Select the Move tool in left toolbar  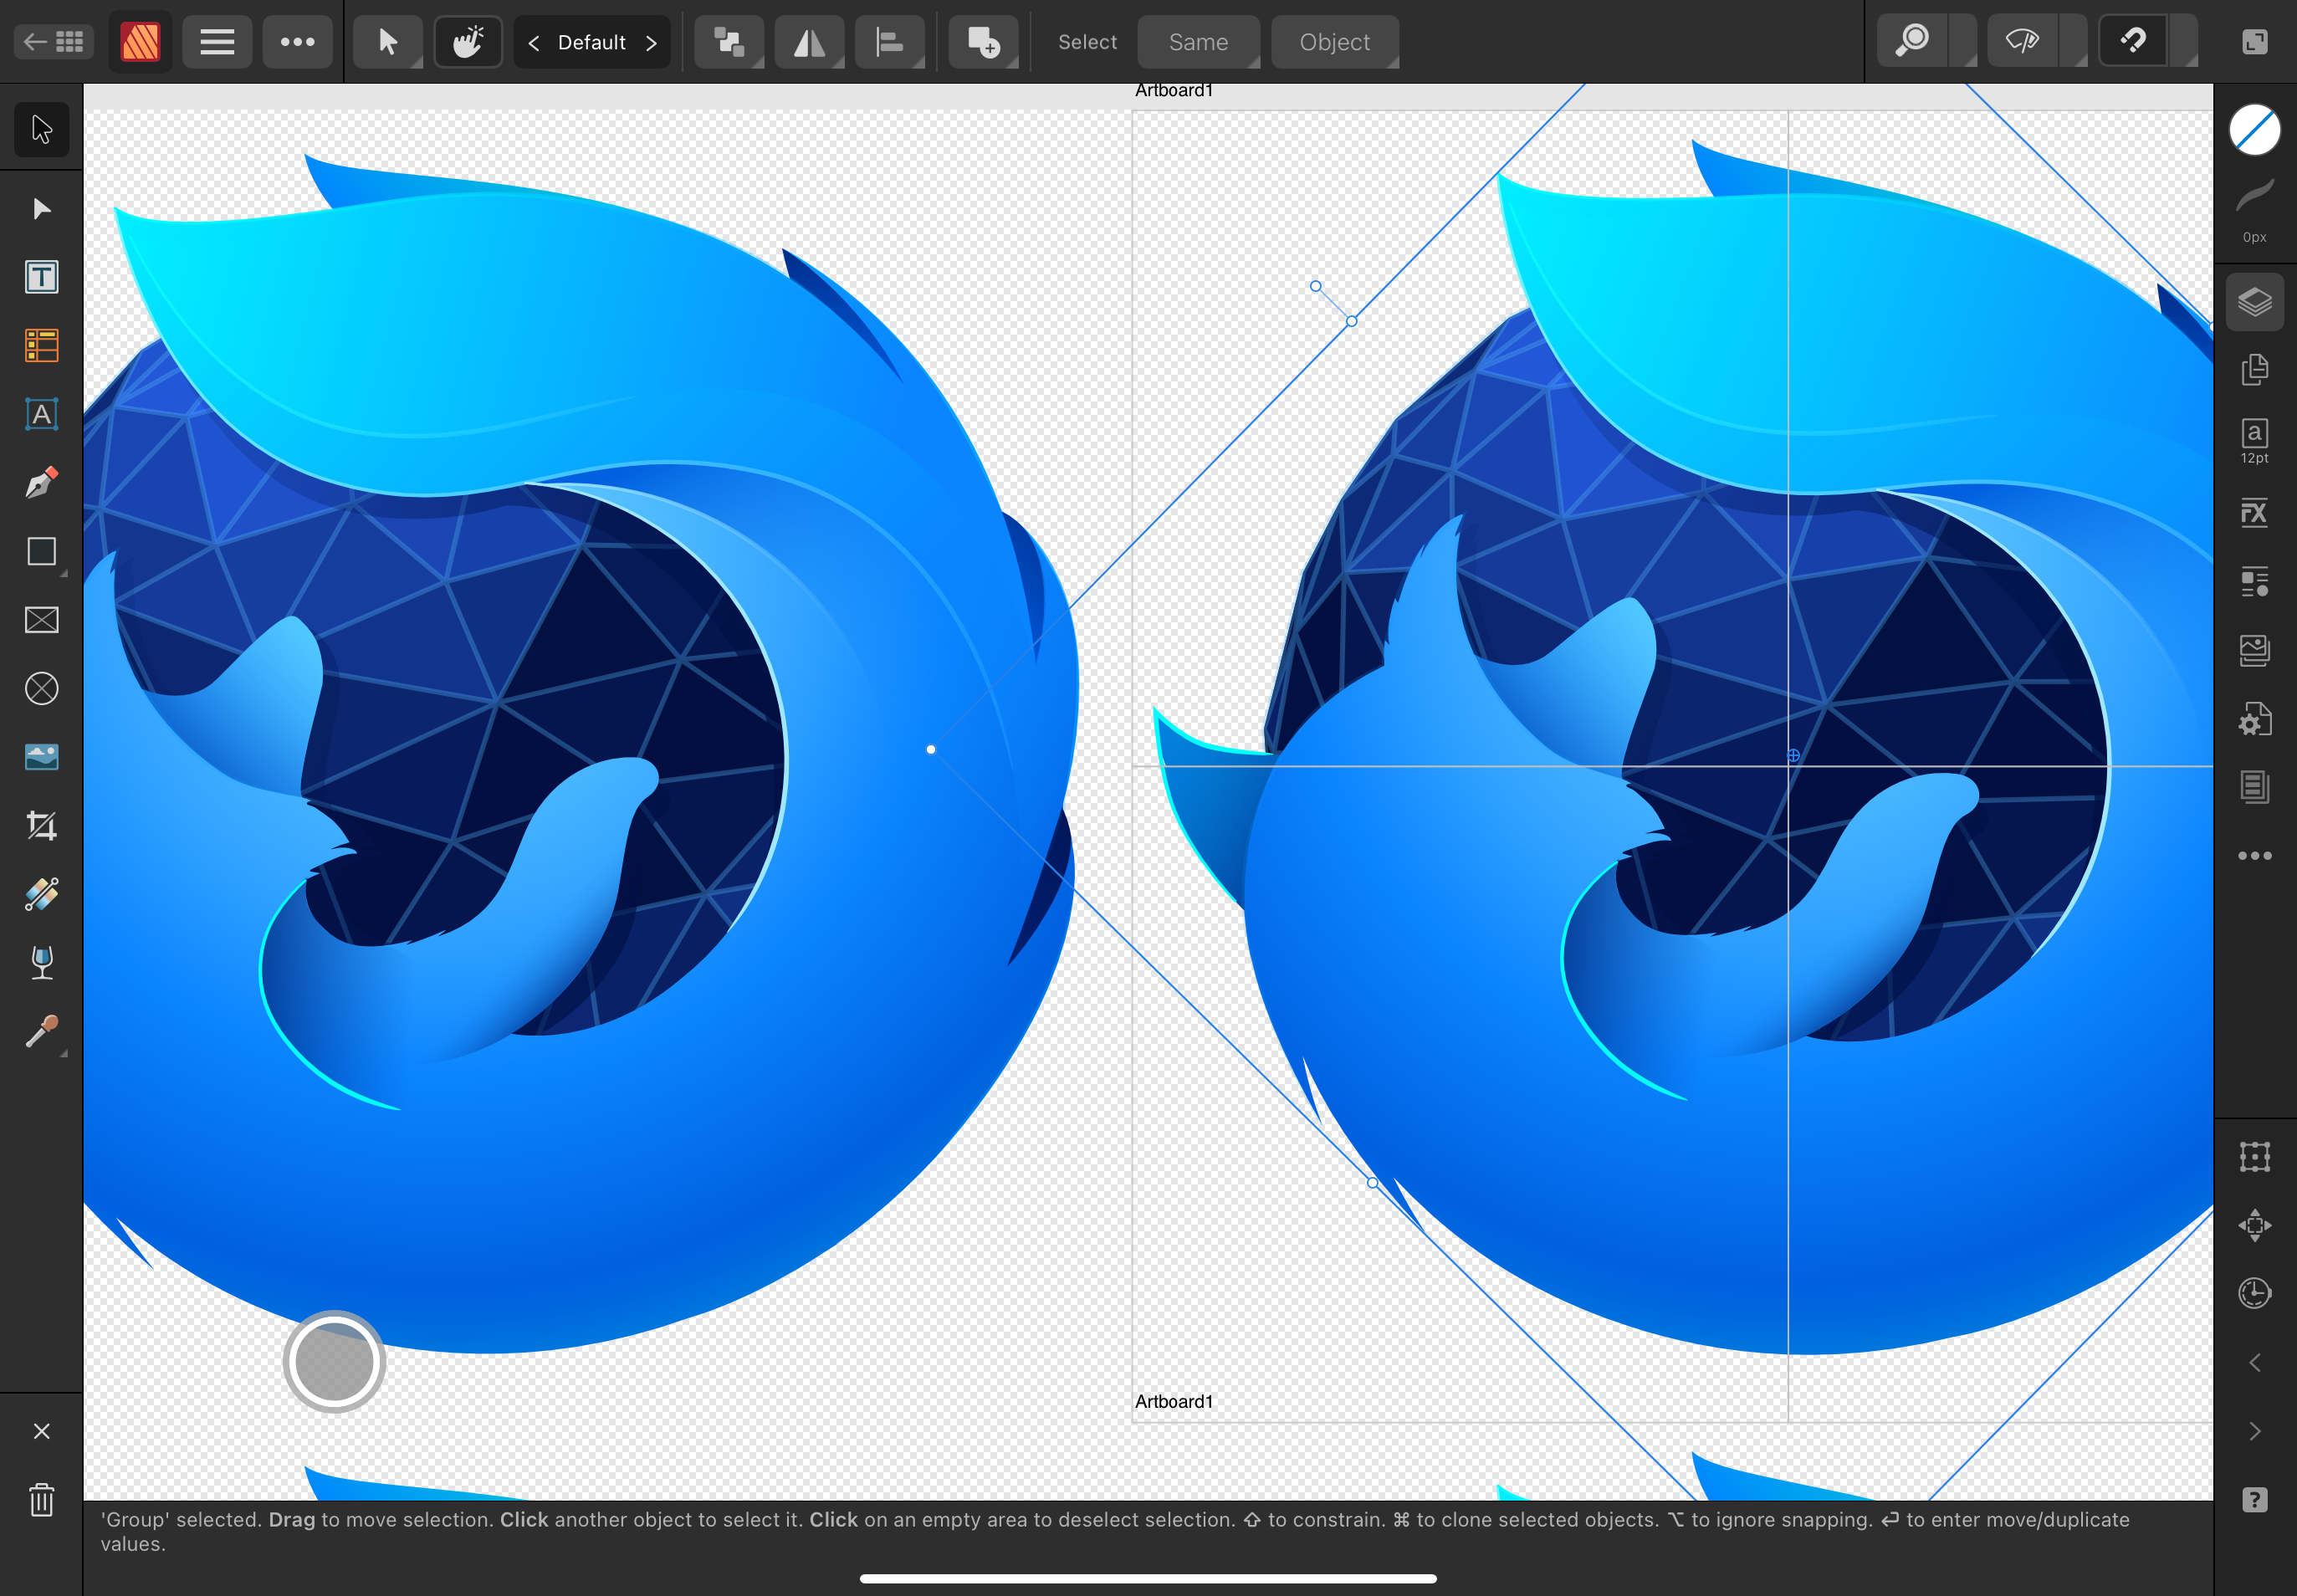(x=41, y=129)
